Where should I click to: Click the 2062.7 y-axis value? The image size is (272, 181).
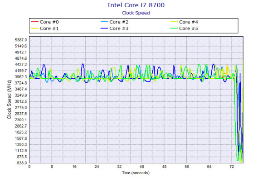(21, 126)
